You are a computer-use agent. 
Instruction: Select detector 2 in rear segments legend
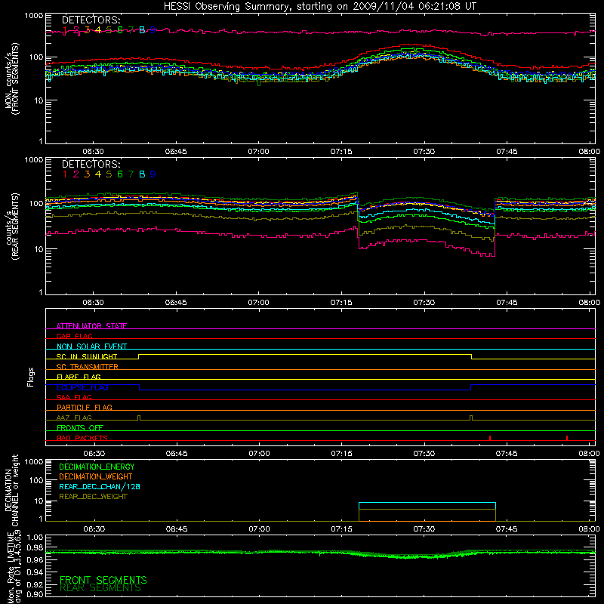coord(76,174)
